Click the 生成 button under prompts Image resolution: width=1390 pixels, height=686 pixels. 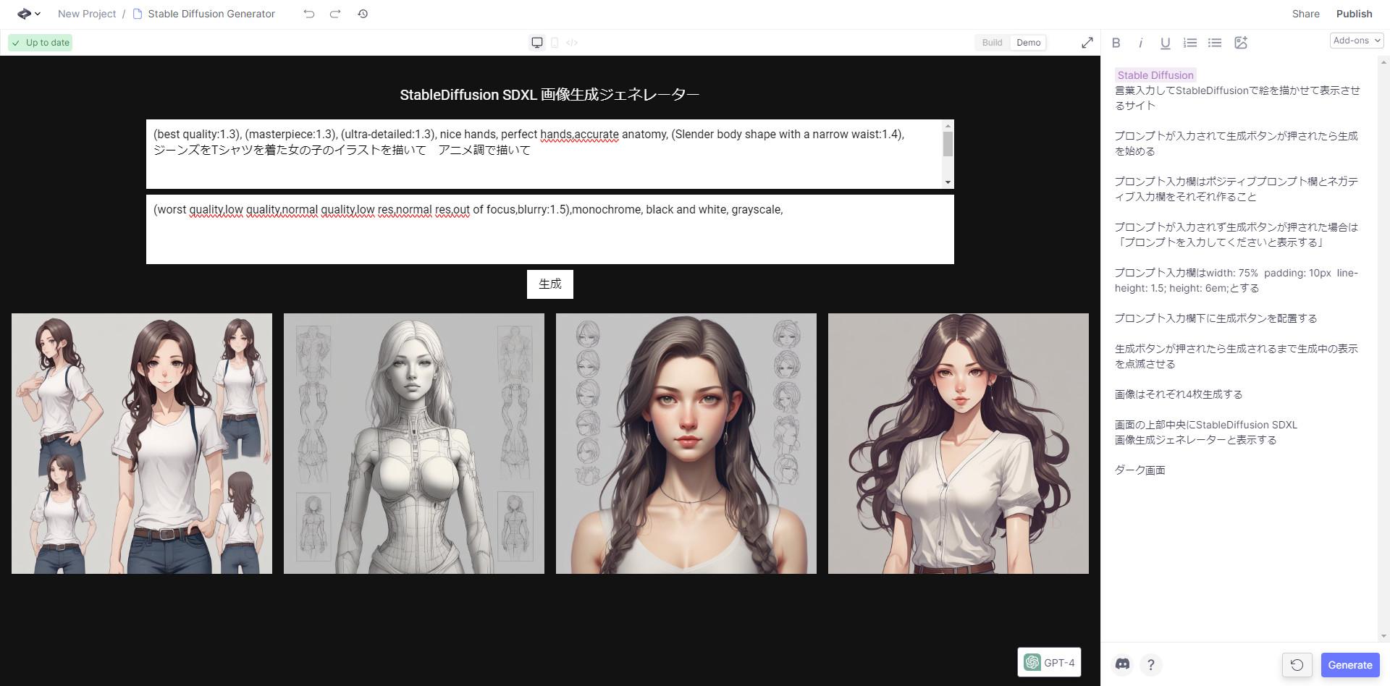click(x=550, y=284)
